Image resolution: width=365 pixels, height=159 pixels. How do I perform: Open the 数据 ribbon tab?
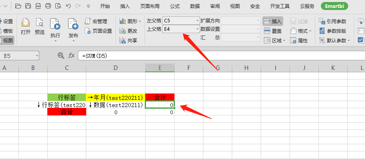195,6
